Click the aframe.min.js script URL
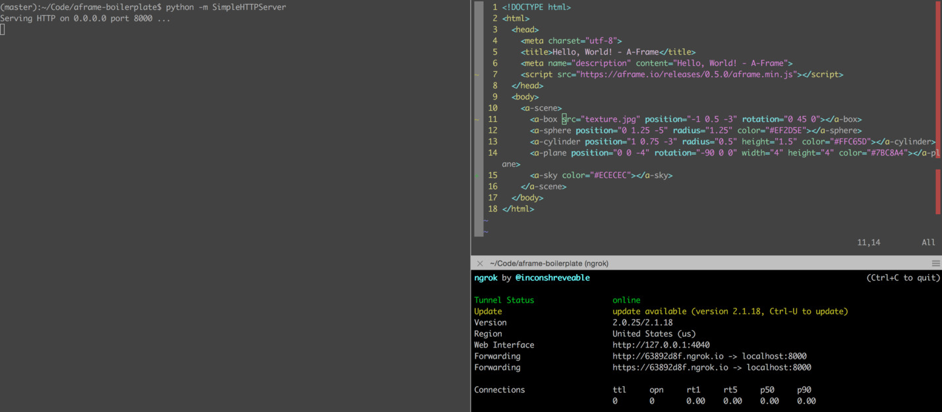This screenshot has height=412, width=942. click(x=687, y=74)
